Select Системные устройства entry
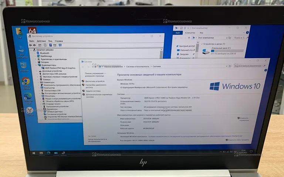Viewport: 284px width, 177px height. tap(55, 114)
